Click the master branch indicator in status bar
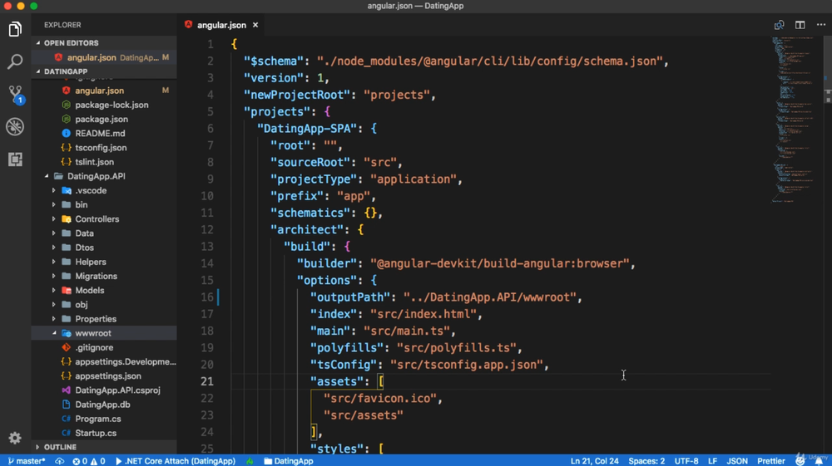The width and height of the screenshot is (832, 466). point(27,461)
